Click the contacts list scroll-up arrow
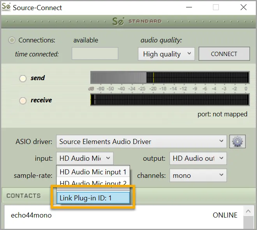 pos(248,211)
